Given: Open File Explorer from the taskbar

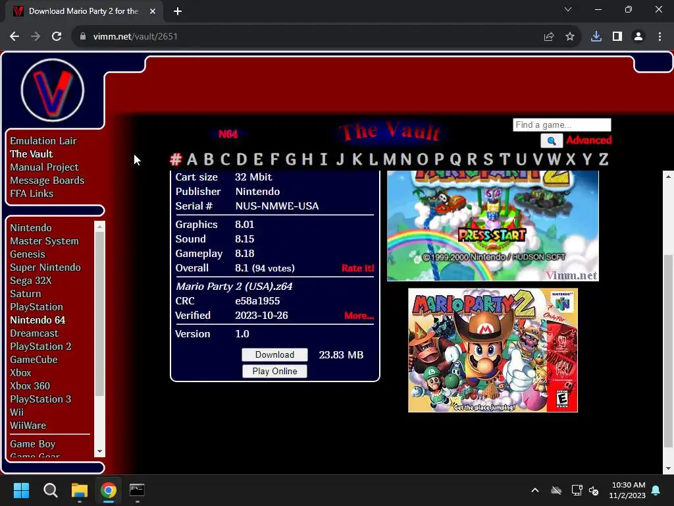Looking at the screenshot, I should pyautogui.click(x=80, y=490).
